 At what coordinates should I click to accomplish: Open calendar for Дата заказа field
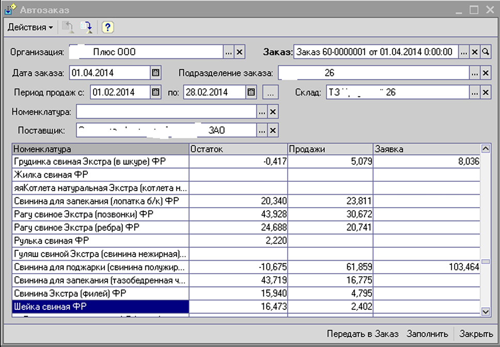[x=155, y=73]
